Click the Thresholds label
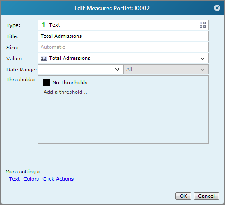Viewport: 225px width, 205px height. 21,80
